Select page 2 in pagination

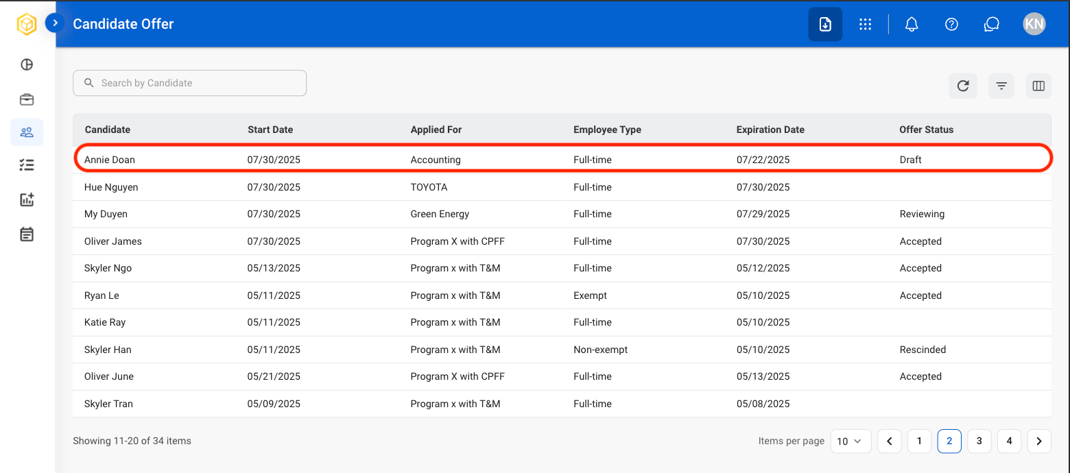(949, 441)
